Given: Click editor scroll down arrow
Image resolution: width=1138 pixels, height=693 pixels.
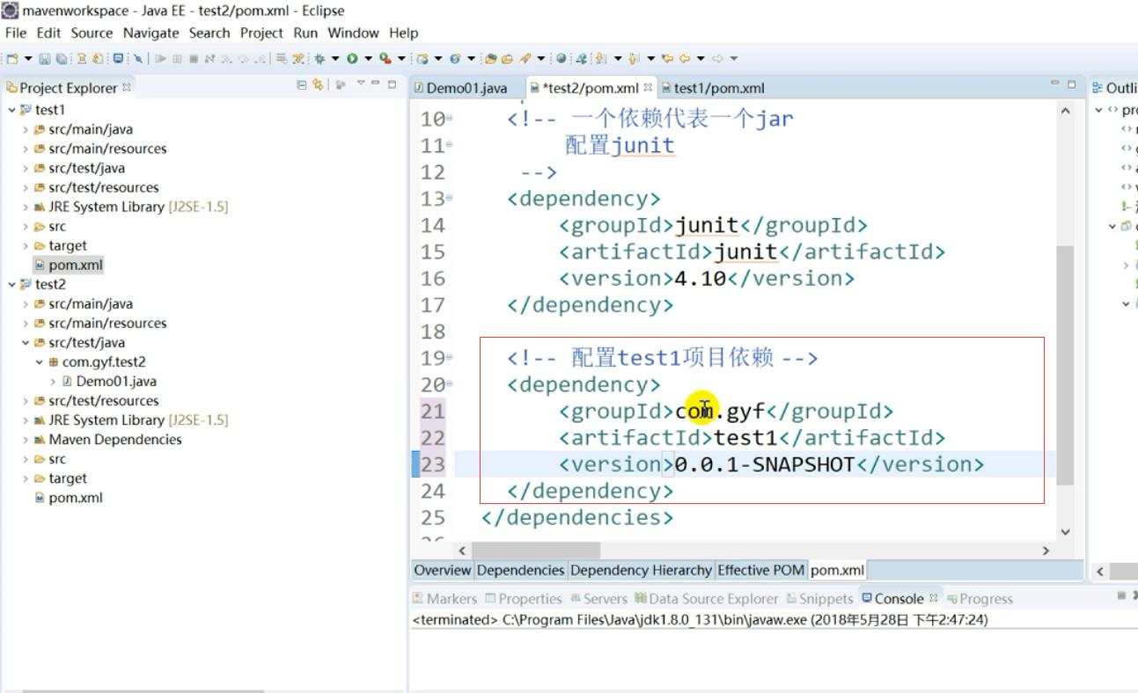Looking at the screenshot, I should coord(1066,531).
